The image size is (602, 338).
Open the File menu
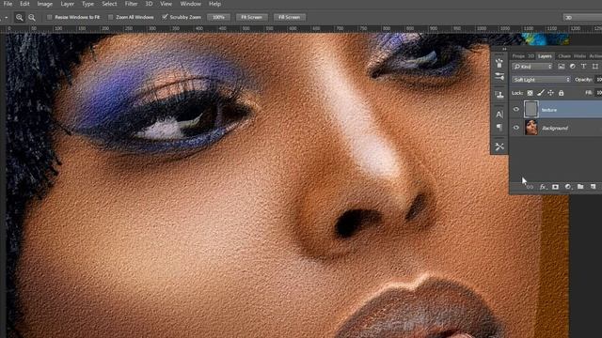[8, 4]
